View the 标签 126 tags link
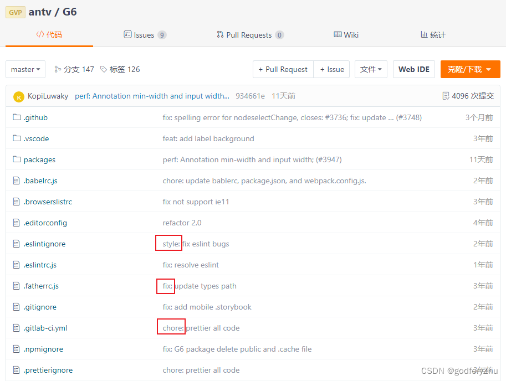 [x=120, y=69]
